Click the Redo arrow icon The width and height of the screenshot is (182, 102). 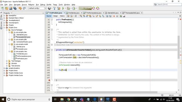click(x=24, y=8)
